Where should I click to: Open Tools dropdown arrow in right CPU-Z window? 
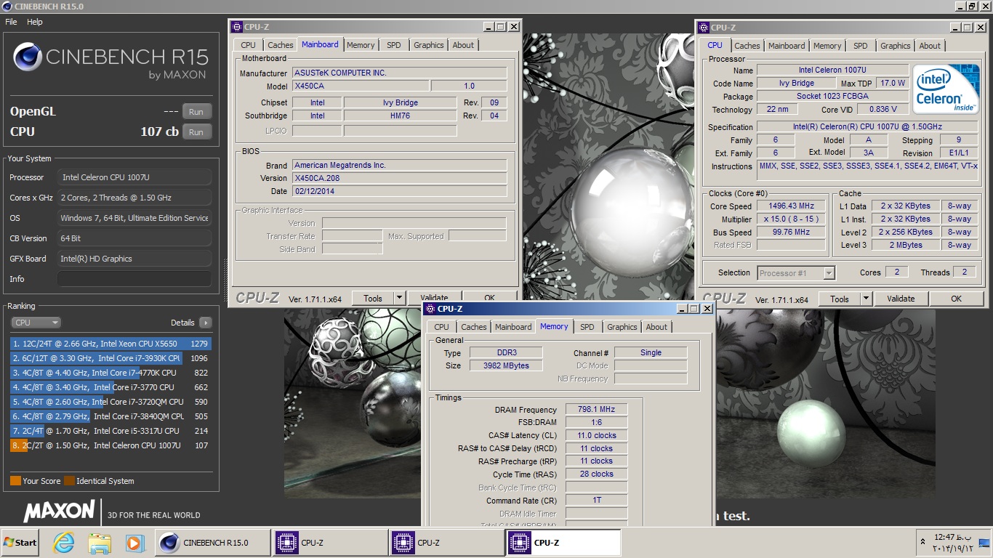pos(866,299)
